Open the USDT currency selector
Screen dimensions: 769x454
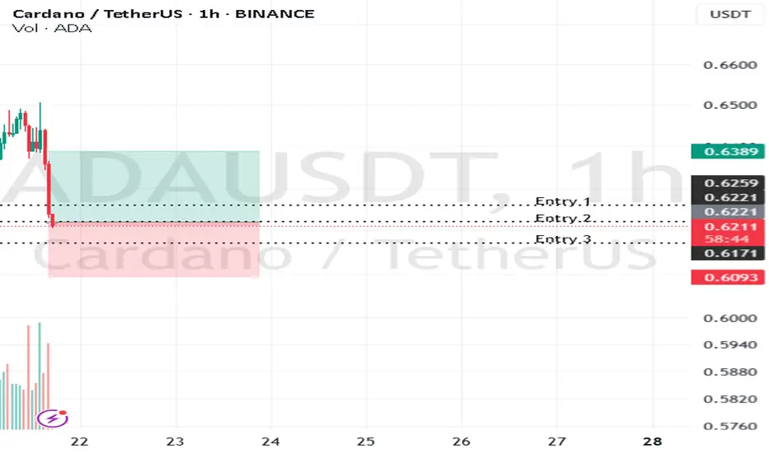729,14
